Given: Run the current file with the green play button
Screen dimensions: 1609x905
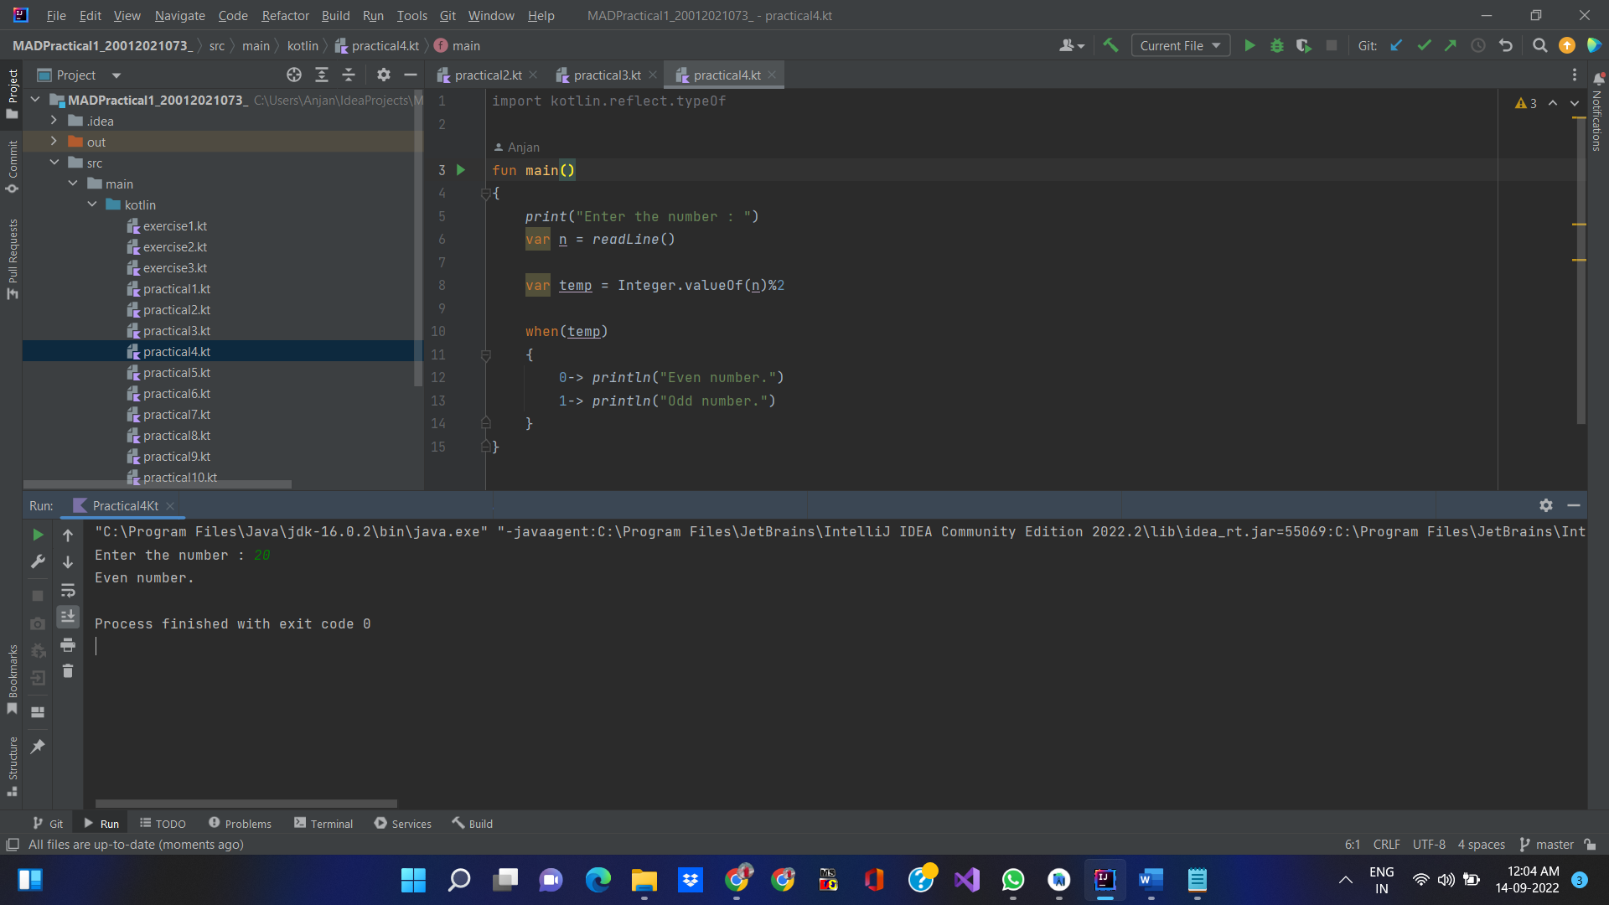Looking at the screenshot, I should click(1249, 45).
